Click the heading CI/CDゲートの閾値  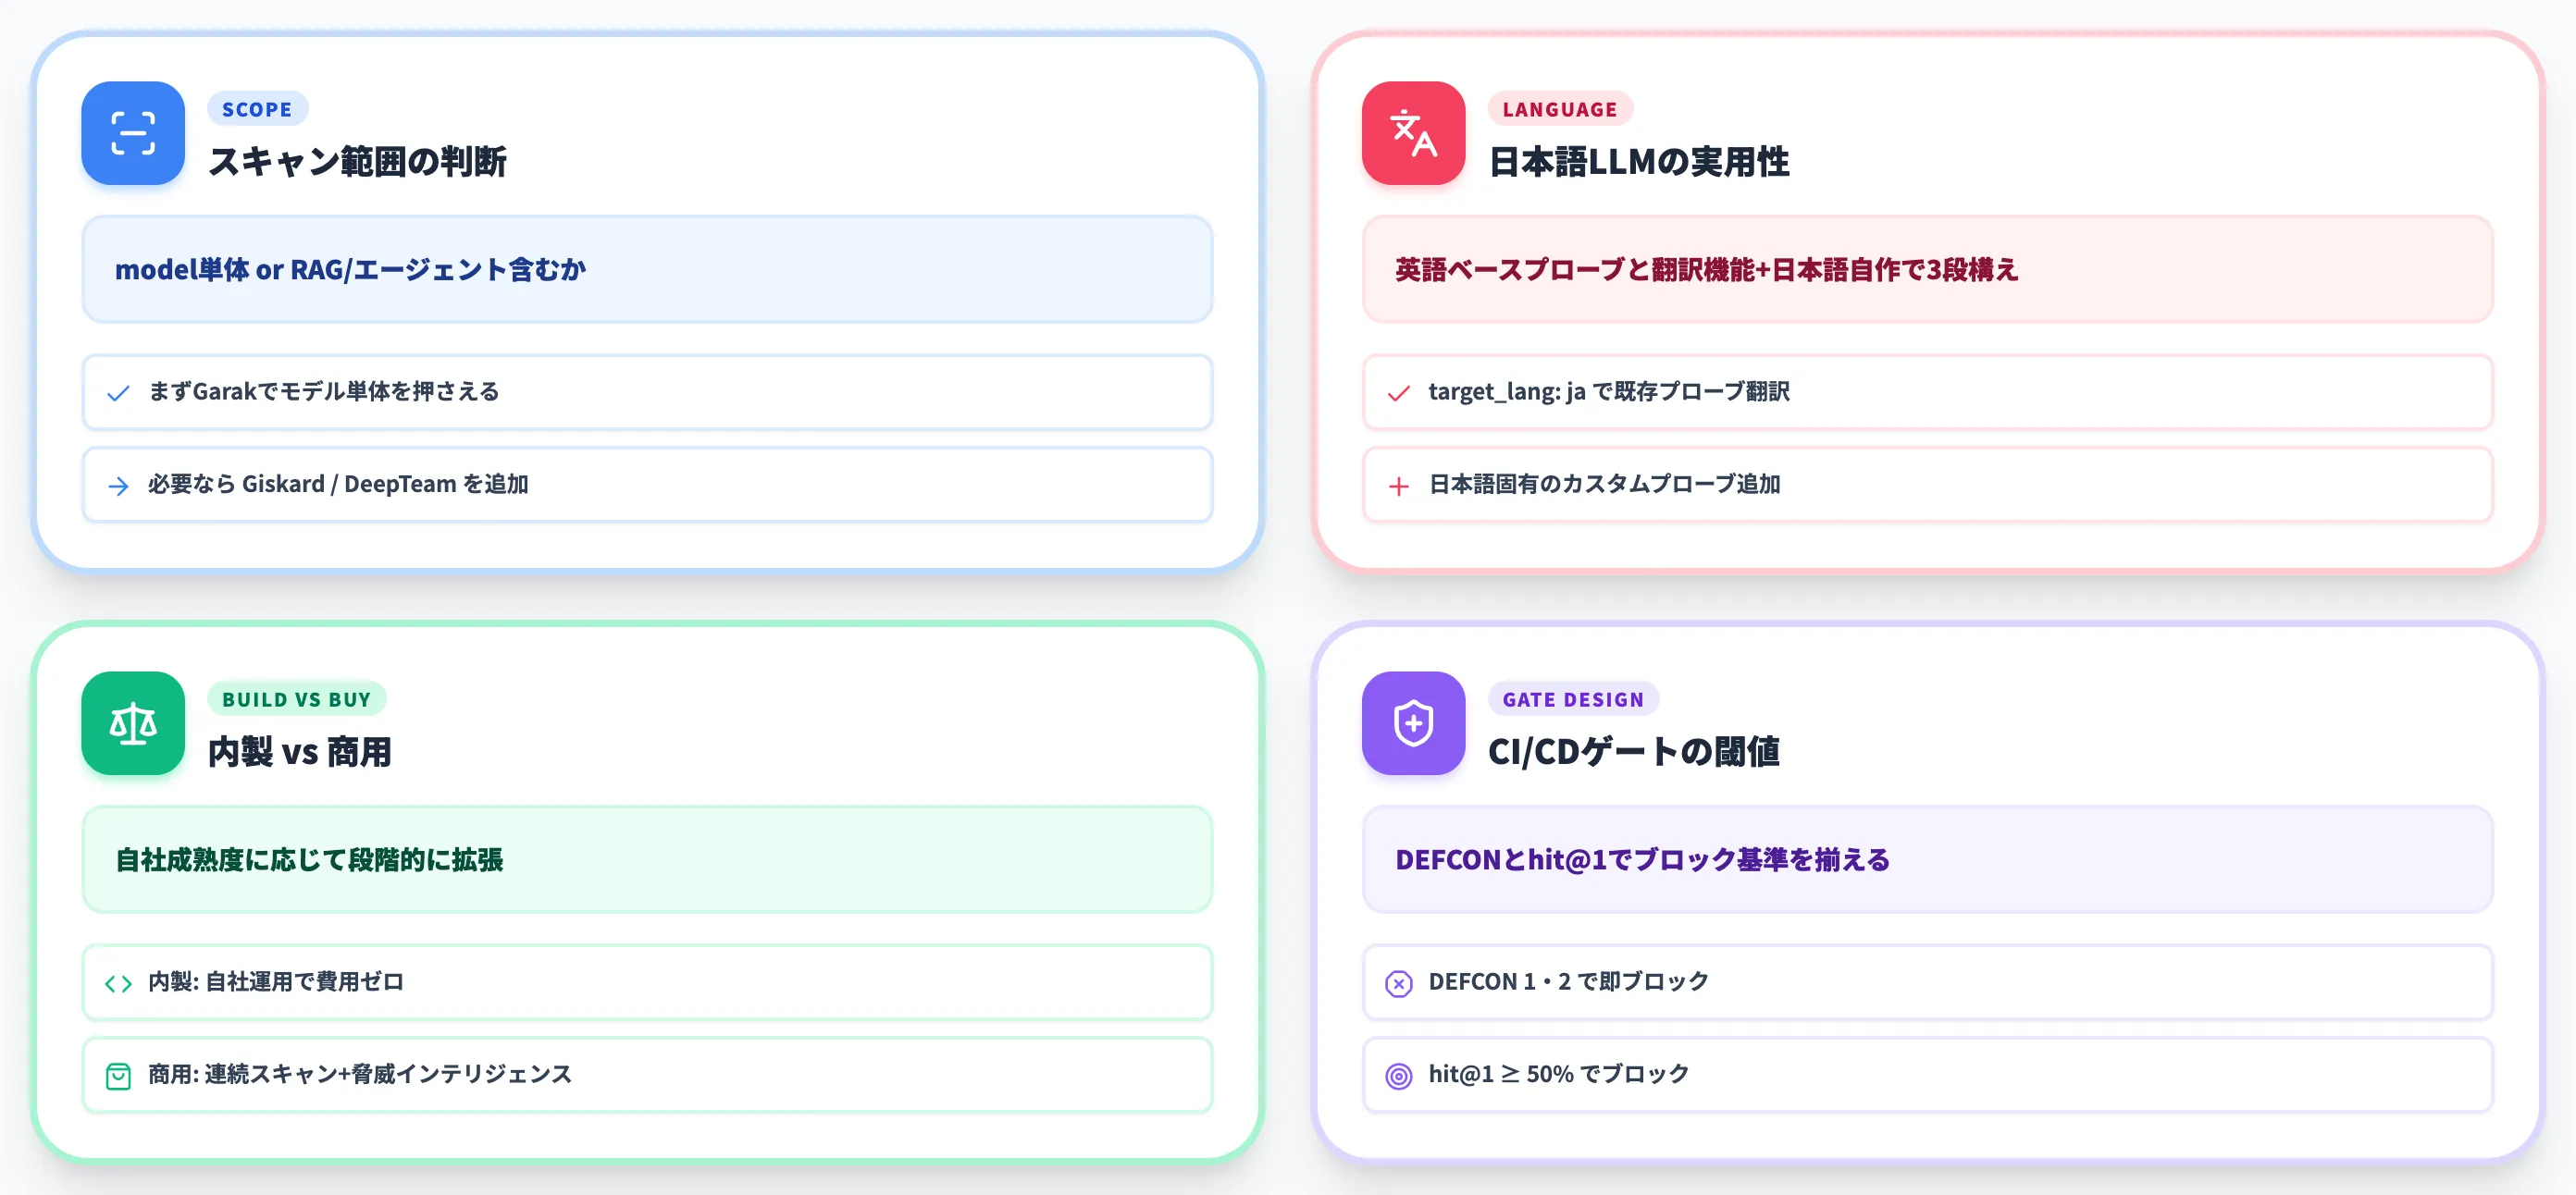[x=1634, y=751]
